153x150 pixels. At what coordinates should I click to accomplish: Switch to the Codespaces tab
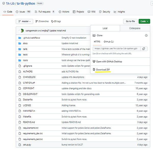point(135,28)
